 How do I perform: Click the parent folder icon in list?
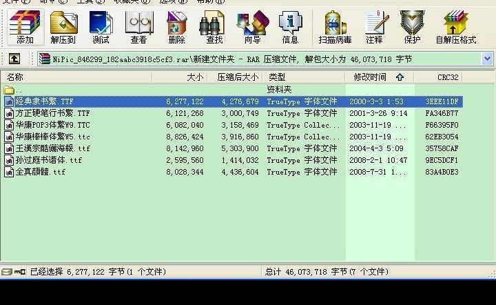(9, 90)
